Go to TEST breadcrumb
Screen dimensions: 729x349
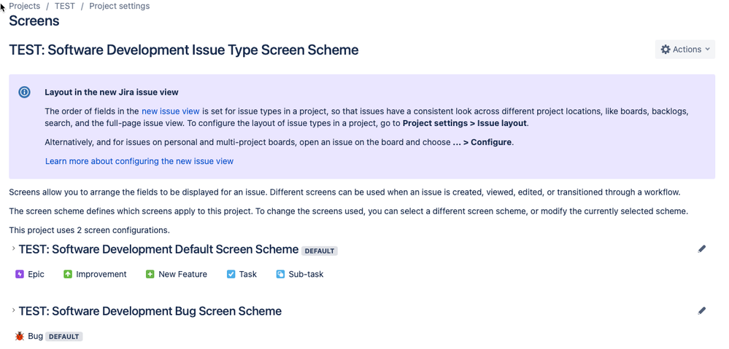(65, 6)
